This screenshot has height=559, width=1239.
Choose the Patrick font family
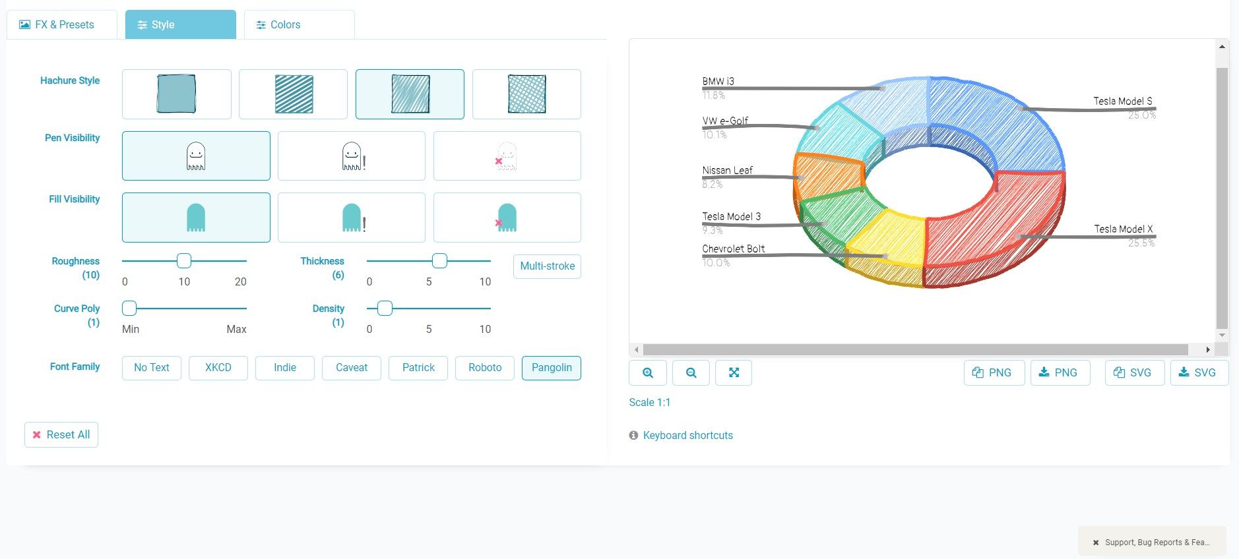click(418, 368)
